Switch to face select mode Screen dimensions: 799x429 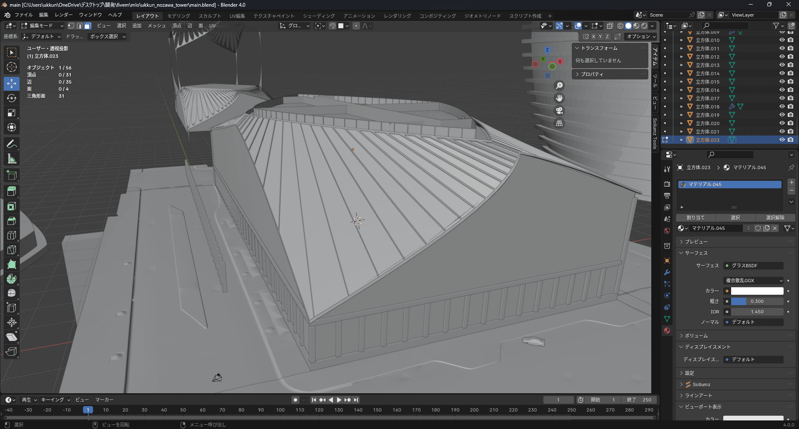coord(87,26)
